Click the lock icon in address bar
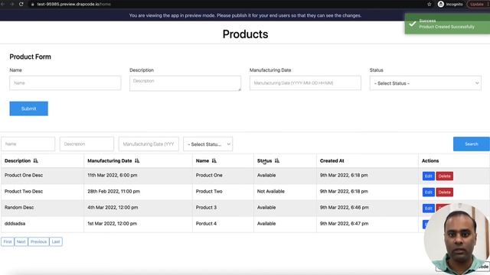490x275 pixels. 32,5
